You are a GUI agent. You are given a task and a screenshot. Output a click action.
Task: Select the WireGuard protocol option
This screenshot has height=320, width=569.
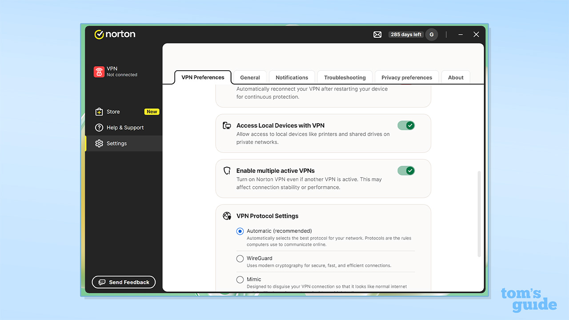point(240,258)
